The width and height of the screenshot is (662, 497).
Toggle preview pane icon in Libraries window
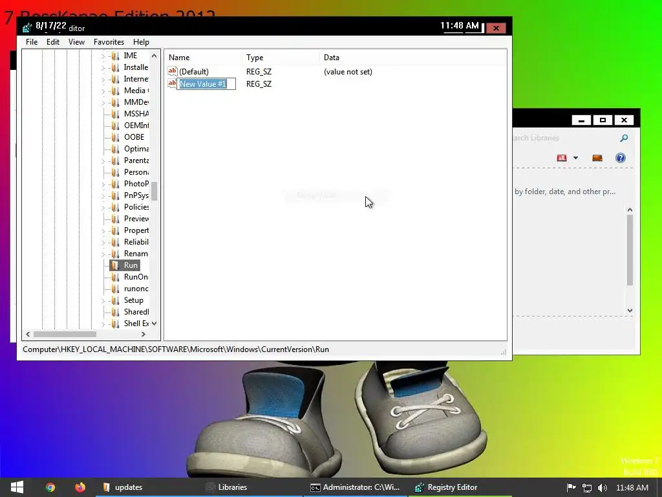pos(597,158)
